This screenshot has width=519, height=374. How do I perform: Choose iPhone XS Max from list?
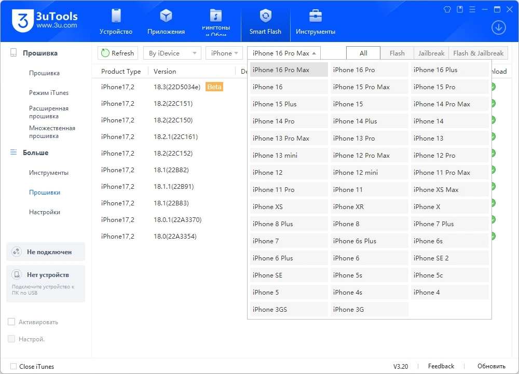coord(449,189)
